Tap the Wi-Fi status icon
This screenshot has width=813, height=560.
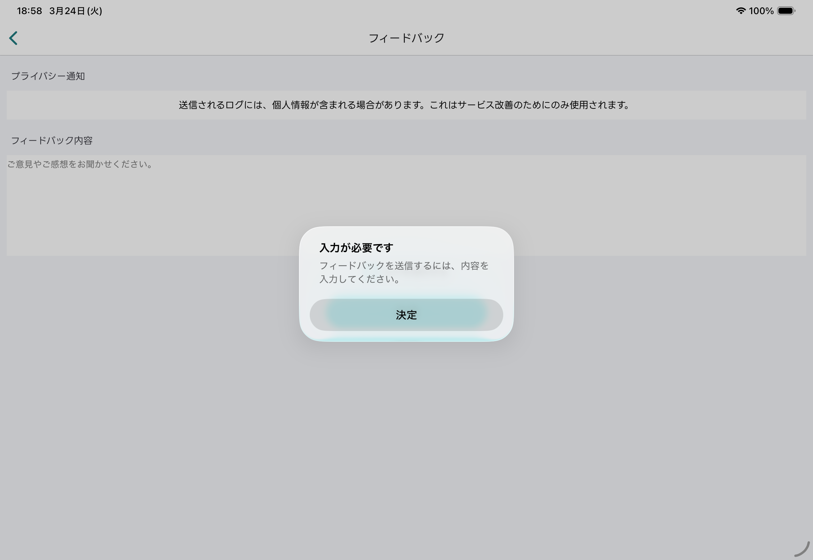pyautogui.click(x=741, y=11)
